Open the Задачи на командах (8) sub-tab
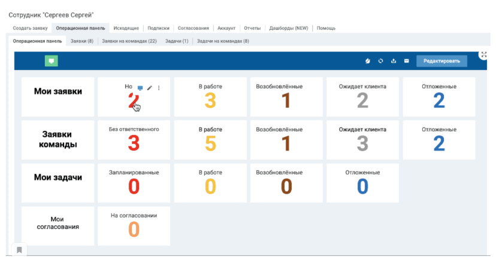 223,41
